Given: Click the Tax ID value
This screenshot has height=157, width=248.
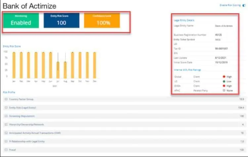Looking at the screenshot, I should click(x=221, y=49).
